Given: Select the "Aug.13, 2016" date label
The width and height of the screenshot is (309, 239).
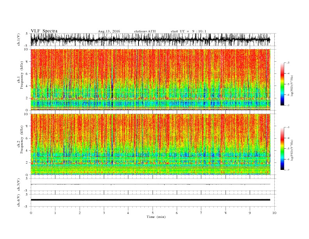Looking at the screenshot, I should pos(109,31).
